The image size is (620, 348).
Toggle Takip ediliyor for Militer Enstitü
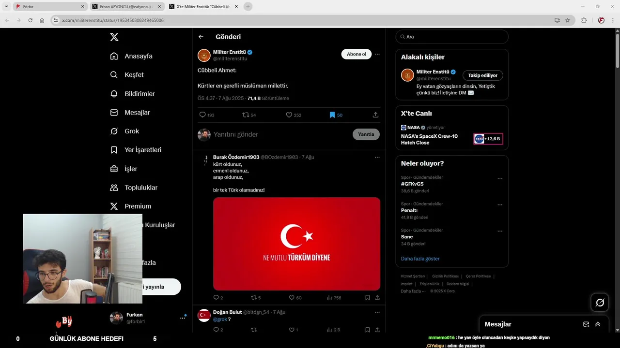(483, 75)
